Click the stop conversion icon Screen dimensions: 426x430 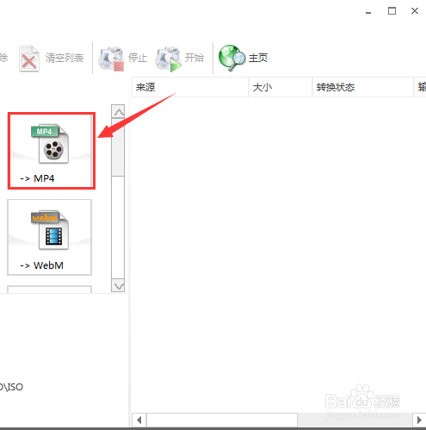click(x=111, y=59)
